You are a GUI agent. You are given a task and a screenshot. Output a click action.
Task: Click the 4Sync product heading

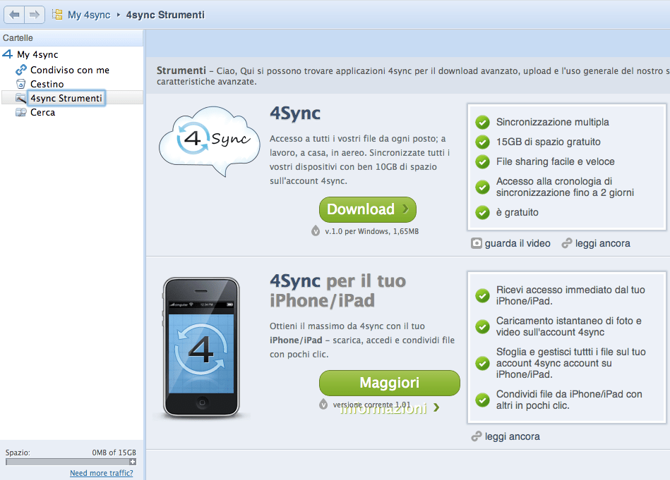point(295,113)
